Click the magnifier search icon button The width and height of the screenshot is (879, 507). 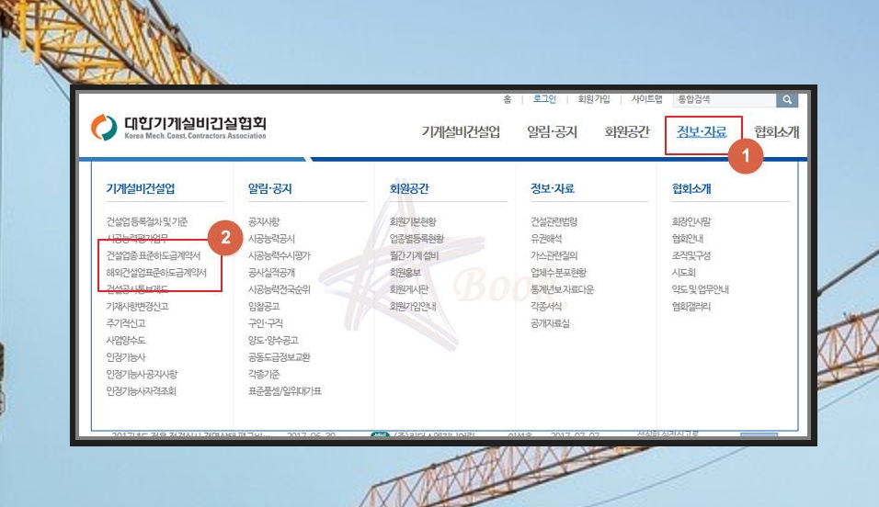tap(787, 100)
